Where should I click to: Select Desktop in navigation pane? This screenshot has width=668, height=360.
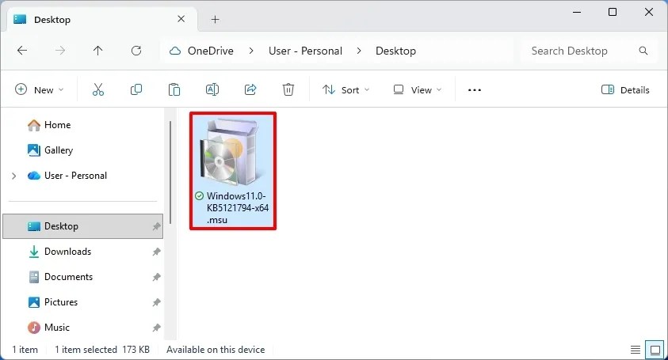point(83,226)
